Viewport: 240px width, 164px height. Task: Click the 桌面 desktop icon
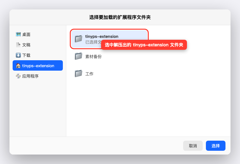(18, 34)
